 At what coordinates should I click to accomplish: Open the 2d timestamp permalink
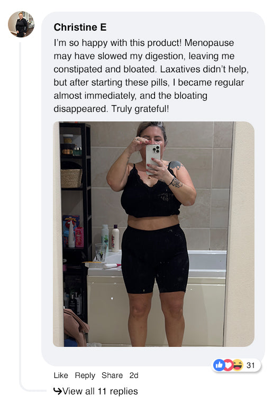coord(134,375)
